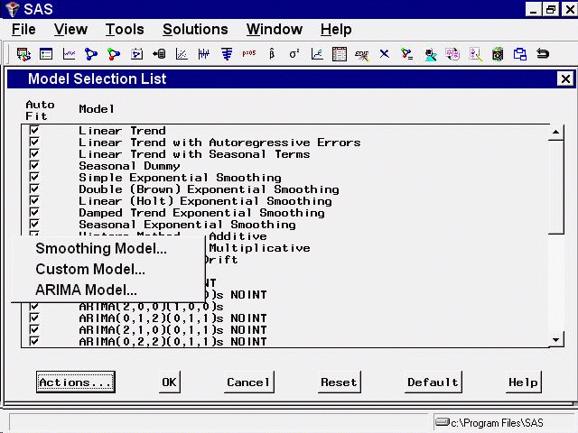
Task: Toggle Double (Brown) Exponential Smoothing checkbox
Action: (34, 189)
